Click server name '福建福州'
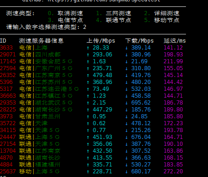The height and width of the screenshot is (177, 208). click(x=48, y=165)
